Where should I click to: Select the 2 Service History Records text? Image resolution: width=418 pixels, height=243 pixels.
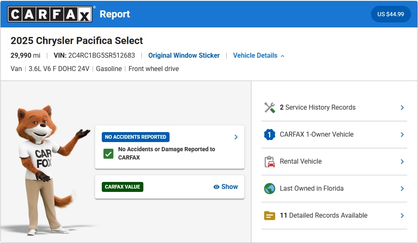317,108
